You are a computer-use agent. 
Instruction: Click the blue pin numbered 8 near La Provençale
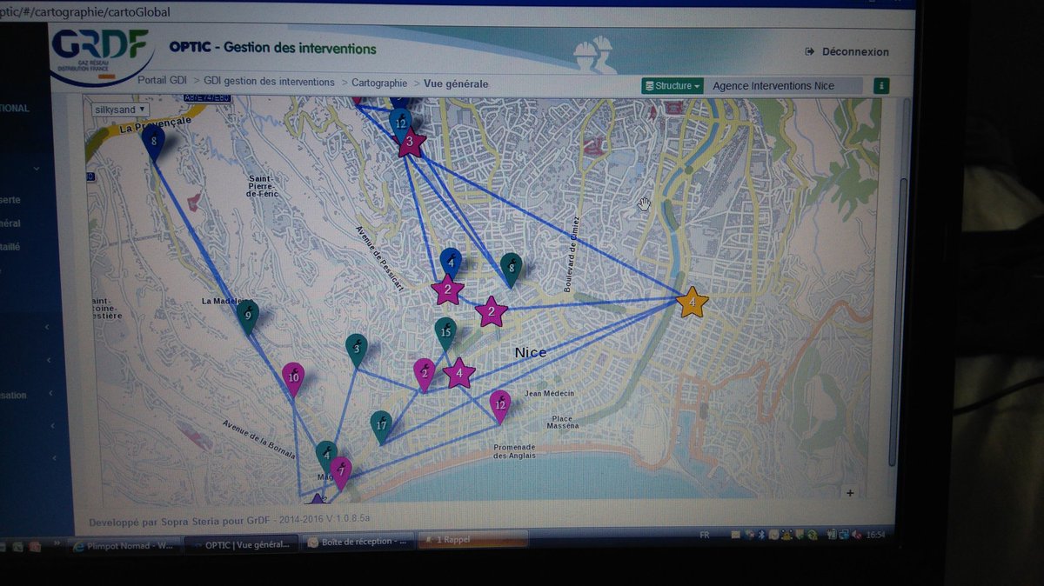(x=154, y=138)
